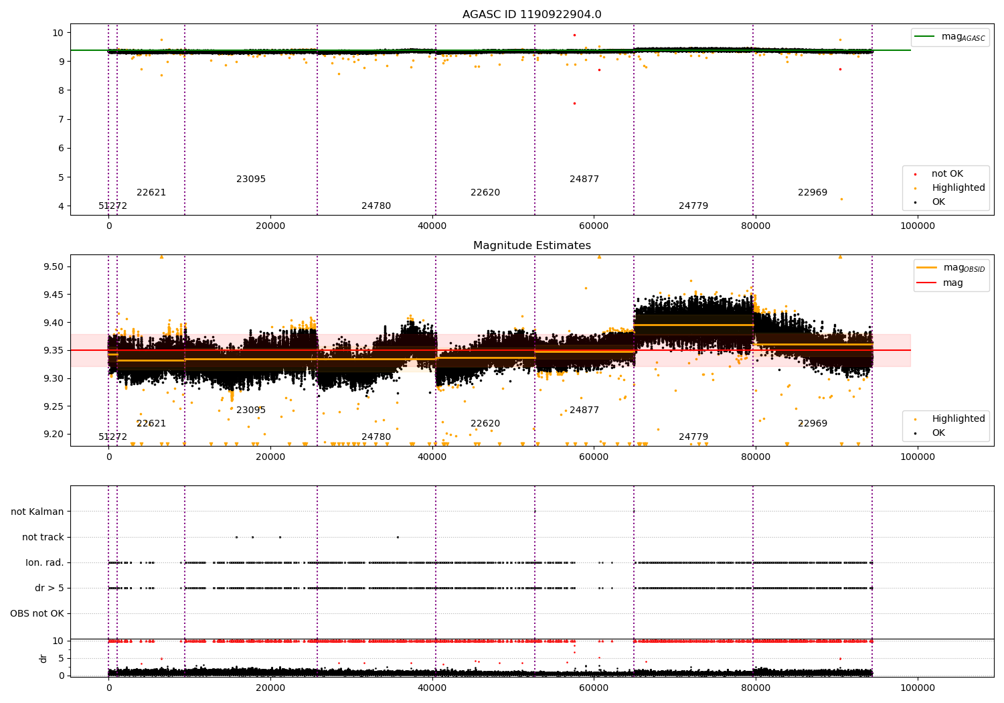The image size is (1004, 703).
Task: Click OBSID label 22620 in Magnitude Estimates plot
Action: point(485,424)
